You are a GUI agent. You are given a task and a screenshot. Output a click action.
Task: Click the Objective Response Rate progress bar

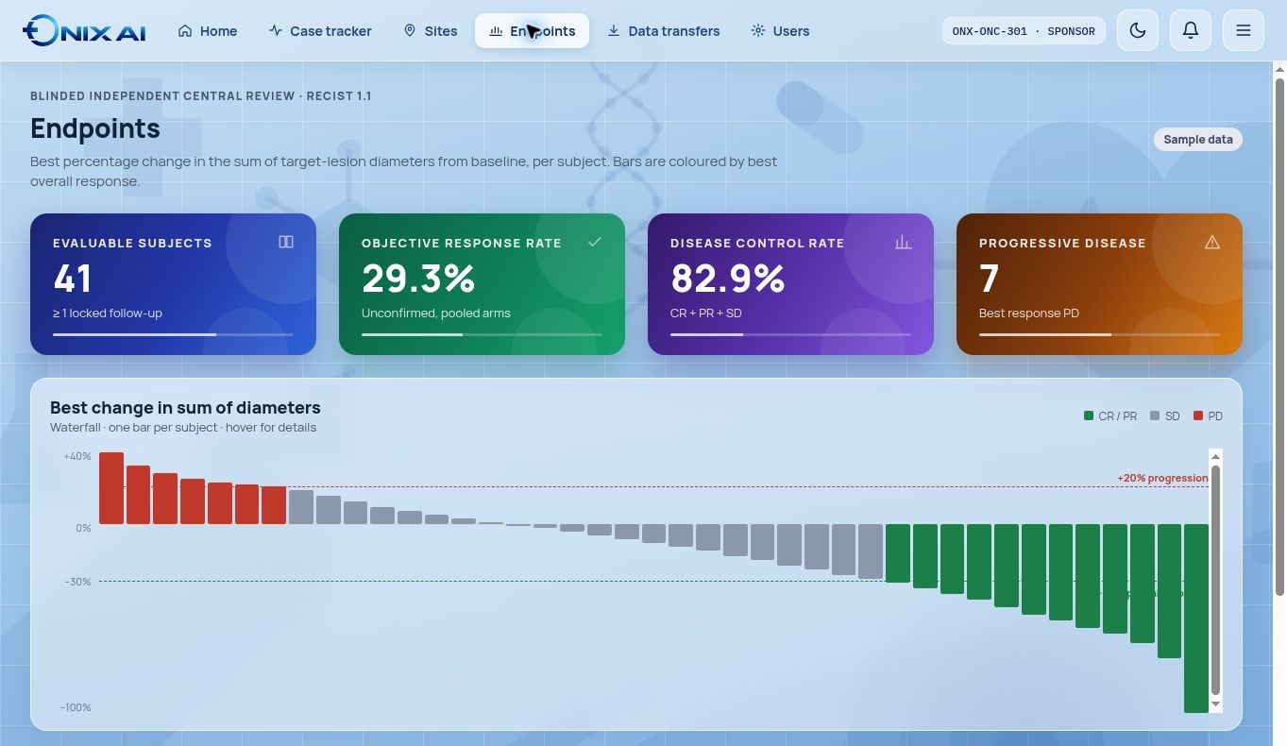pyautogui.click(x=482, y=334)
